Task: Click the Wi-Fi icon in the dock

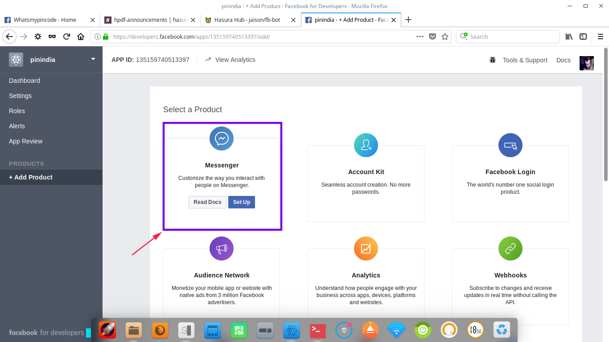Action: (396, 330)
